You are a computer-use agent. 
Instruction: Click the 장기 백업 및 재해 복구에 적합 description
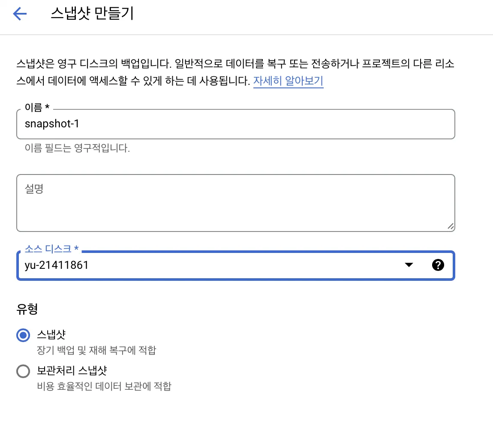(x=96, y=350)
